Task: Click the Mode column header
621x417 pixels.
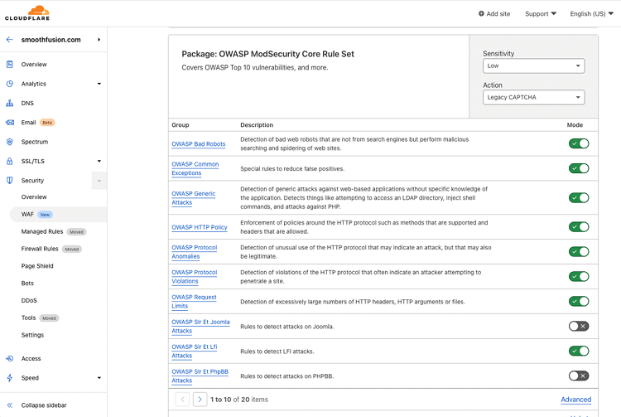Action: coord(575,125)
